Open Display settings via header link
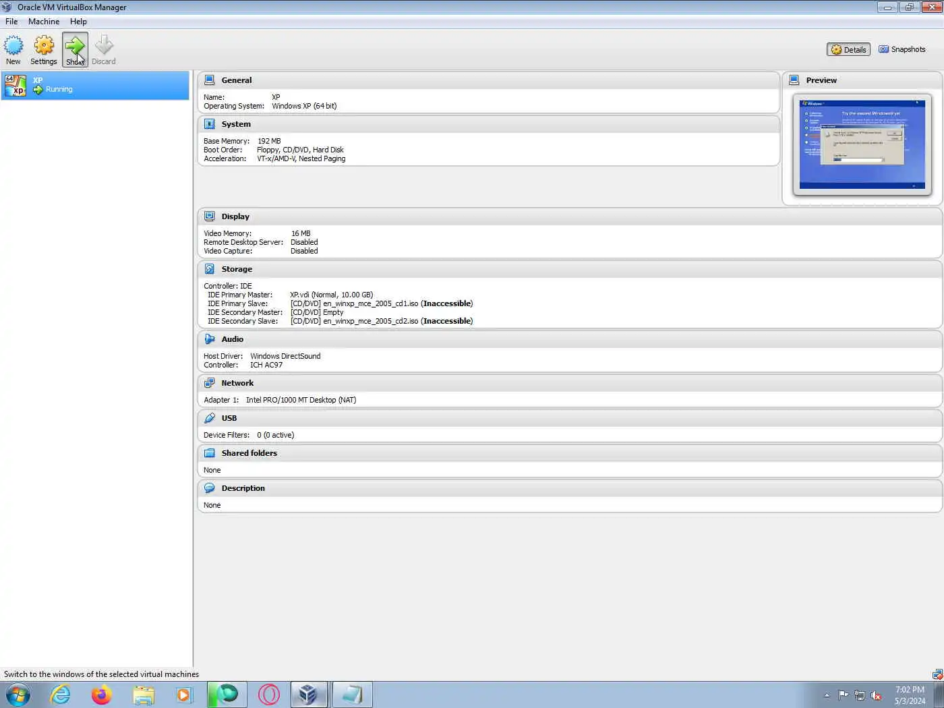This screenshot has width=944, height=708. click(235, 216)
